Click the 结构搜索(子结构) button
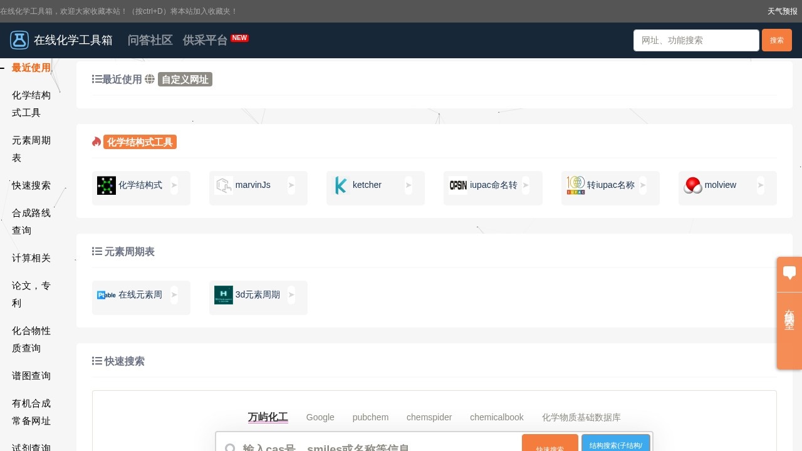 pos(616,445)
